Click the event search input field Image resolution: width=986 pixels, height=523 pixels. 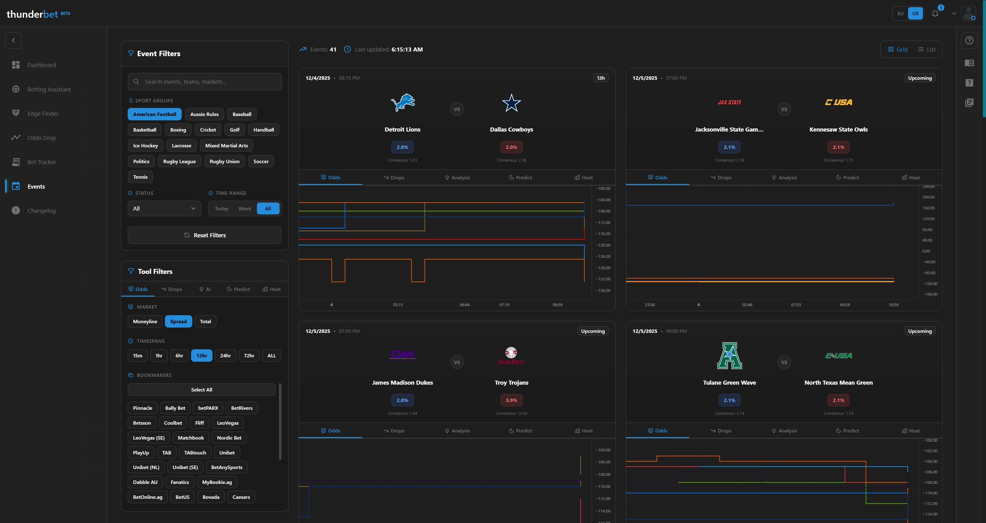point(204,82)
